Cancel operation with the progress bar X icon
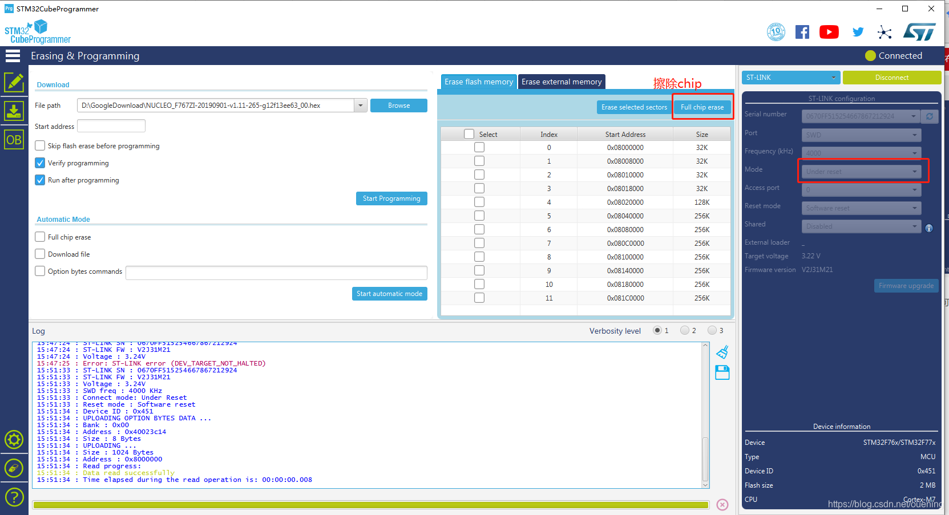This screenshot has height=515, width=949. pos(722,505)
